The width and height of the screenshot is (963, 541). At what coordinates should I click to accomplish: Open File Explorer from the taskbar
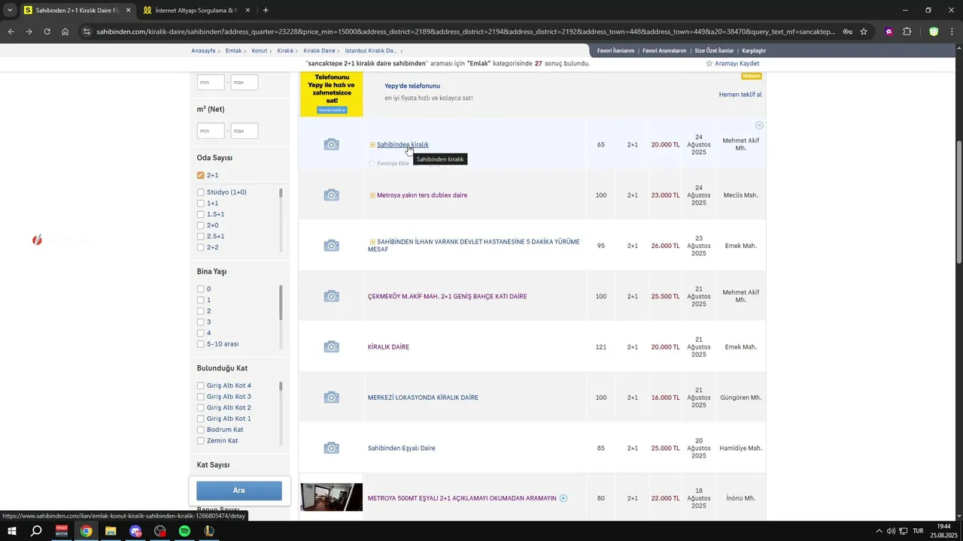[111, 531]
